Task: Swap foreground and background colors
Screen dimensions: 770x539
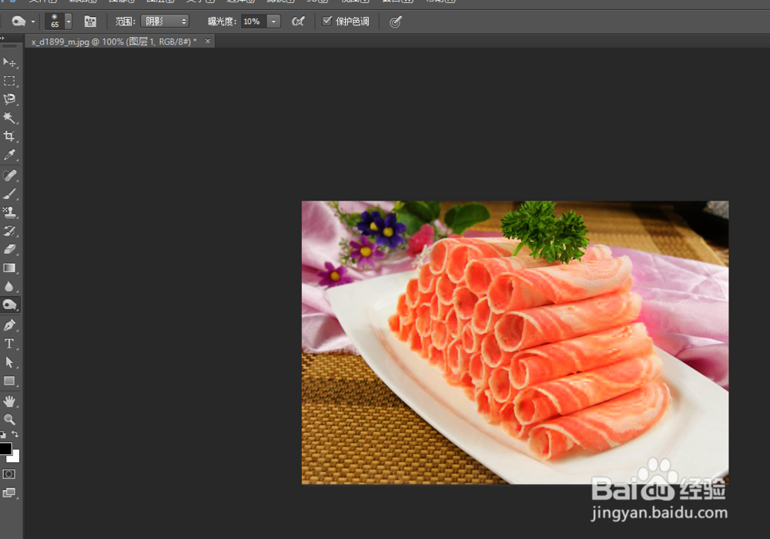Action: pos(15,434)
